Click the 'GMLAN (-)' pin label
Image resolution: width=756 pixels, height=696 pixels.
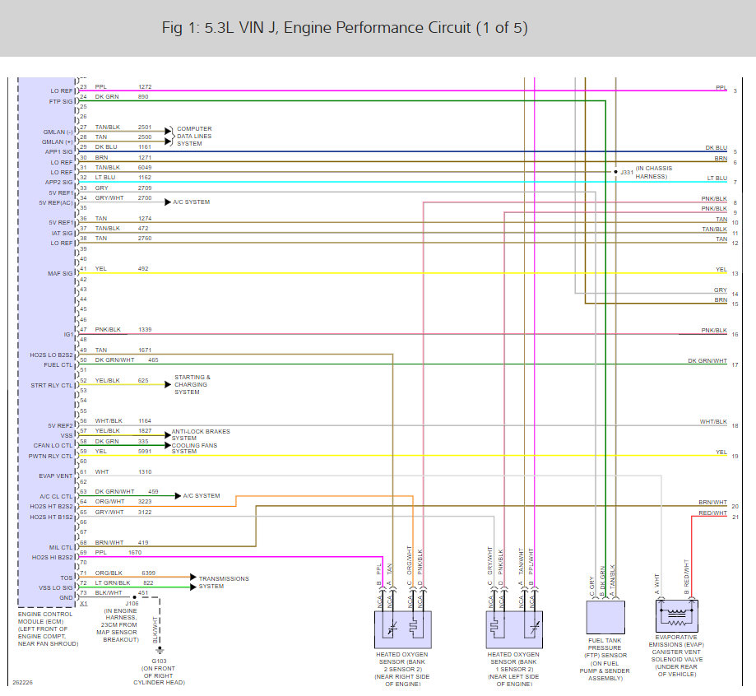coord(58,132)
